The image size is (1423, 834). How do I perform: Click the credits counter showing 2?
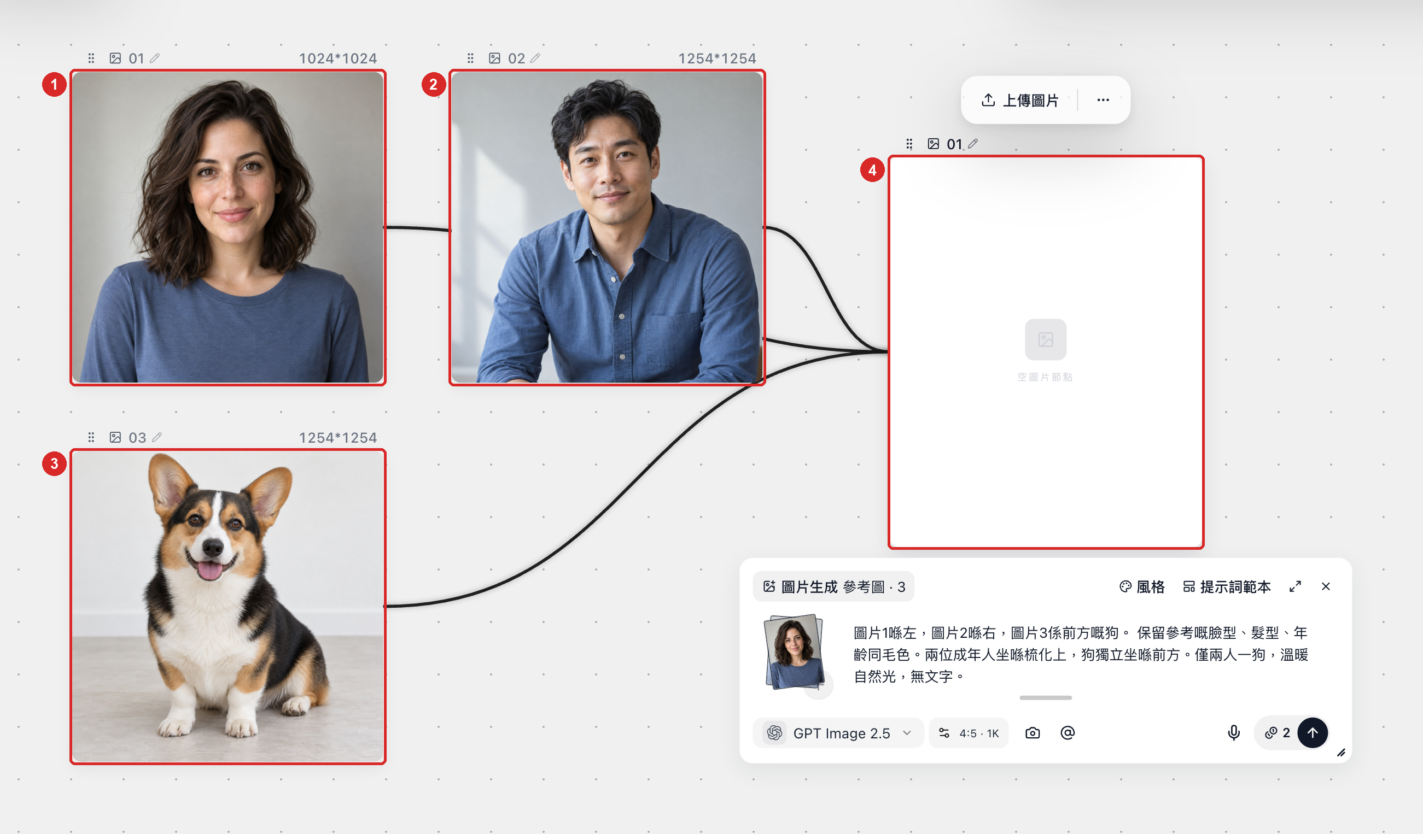click(1277, 733)
